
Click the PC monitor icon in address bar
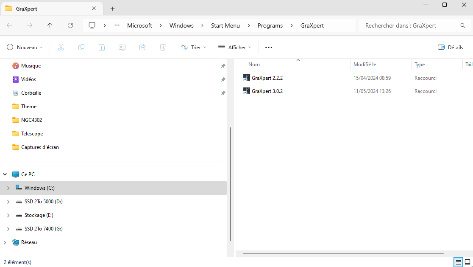coord(92,25)
